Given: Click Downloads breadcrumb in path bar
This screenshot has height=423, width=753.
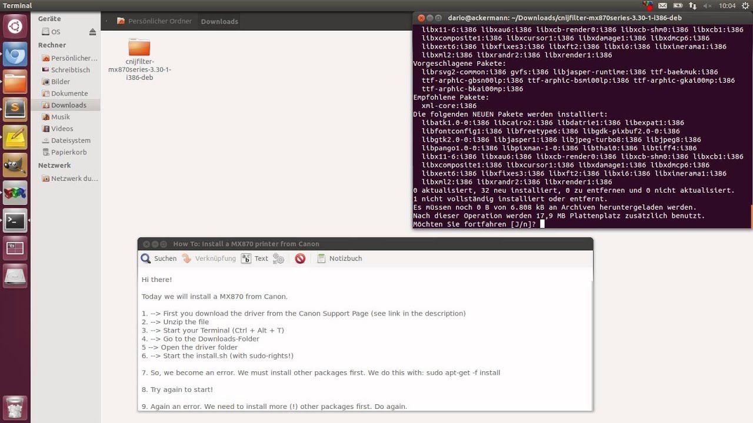Looking at the screenshot, I should (219, 21).
